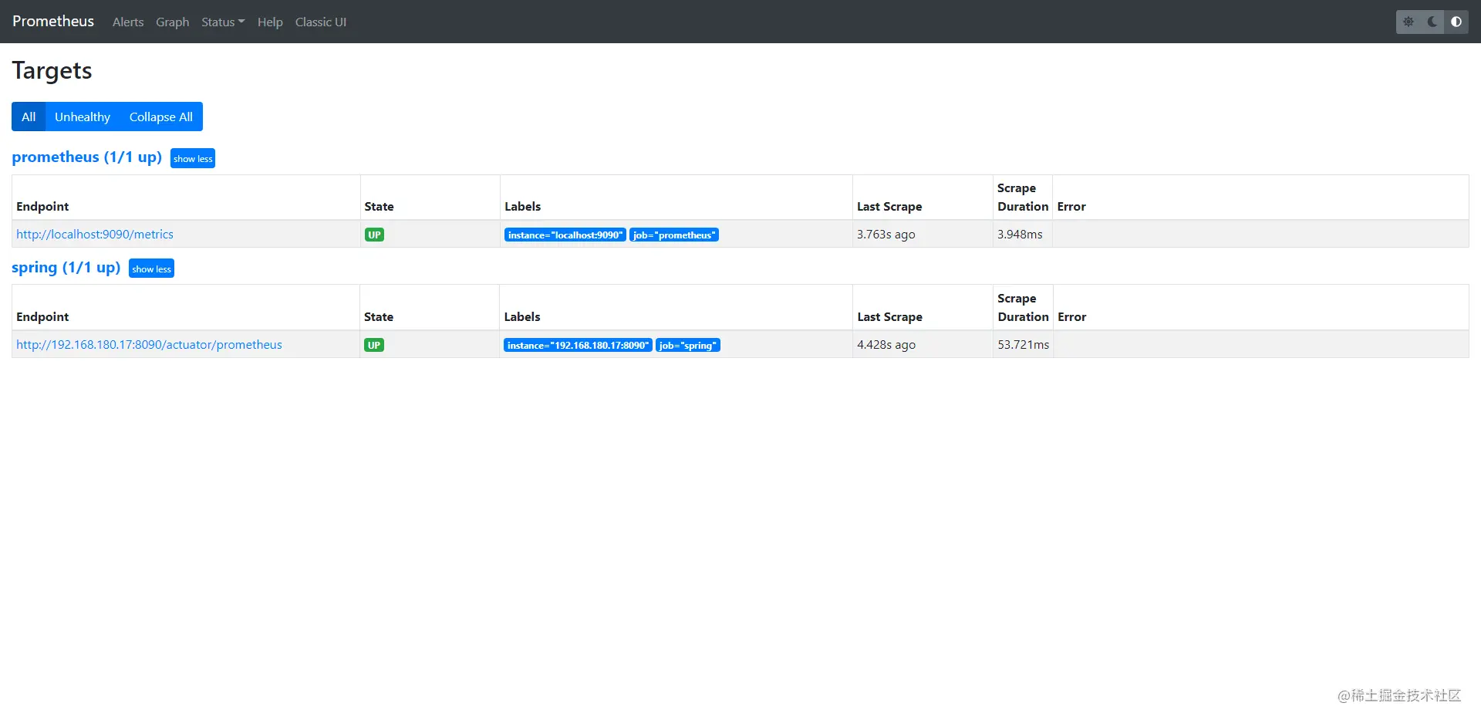Filter to Unhealthy targets
Image resolution: width=1481 pixels, height=723 pixels.
pyautogui.click(x=83, y=117)
